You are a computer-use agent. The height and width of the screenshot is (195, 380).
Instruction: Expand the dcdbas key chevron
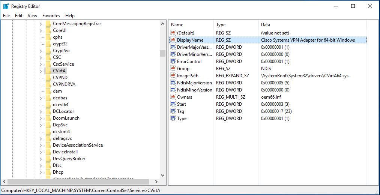pyautogui.click(x=41, y=98)
